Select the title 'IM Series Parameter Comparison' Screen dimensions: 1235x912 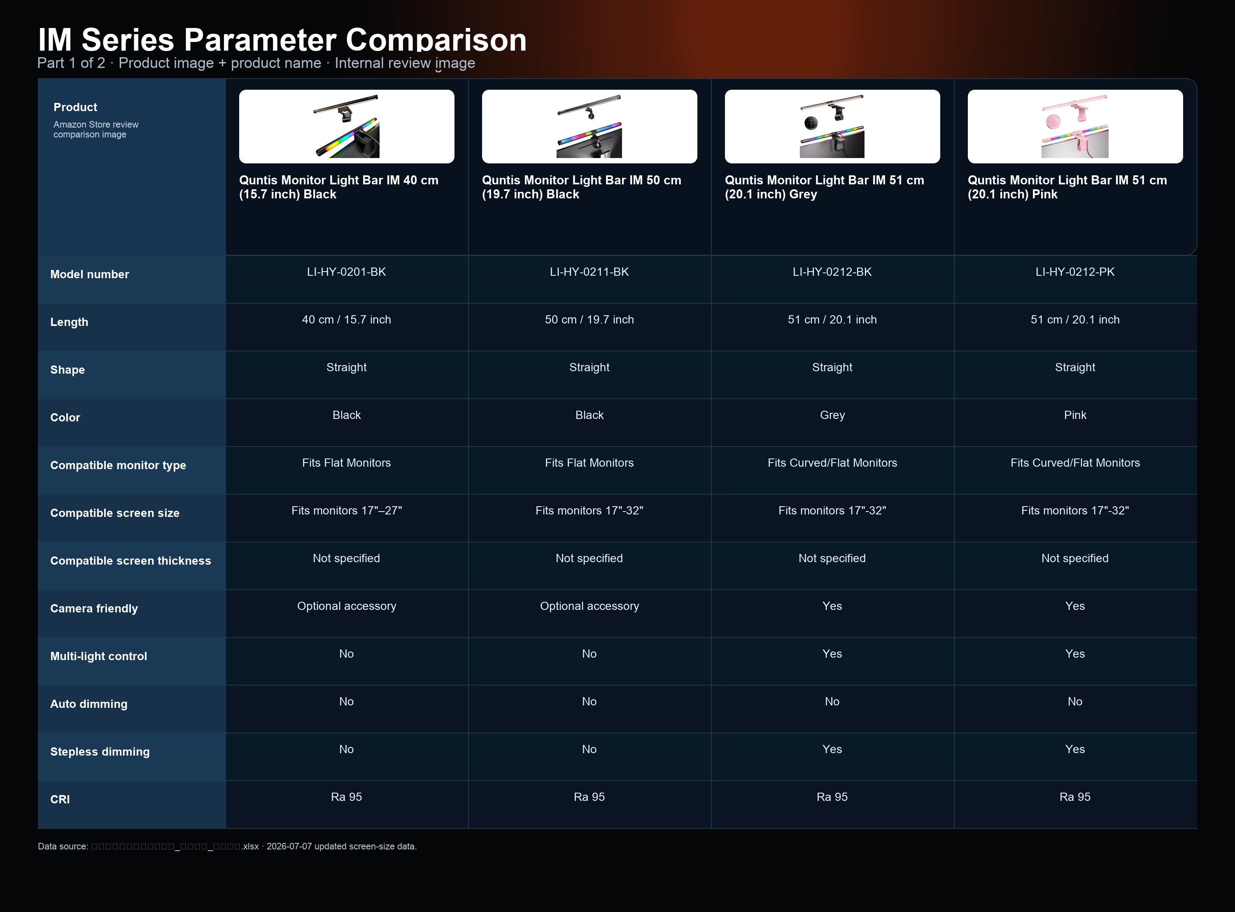tap(282, 40)
